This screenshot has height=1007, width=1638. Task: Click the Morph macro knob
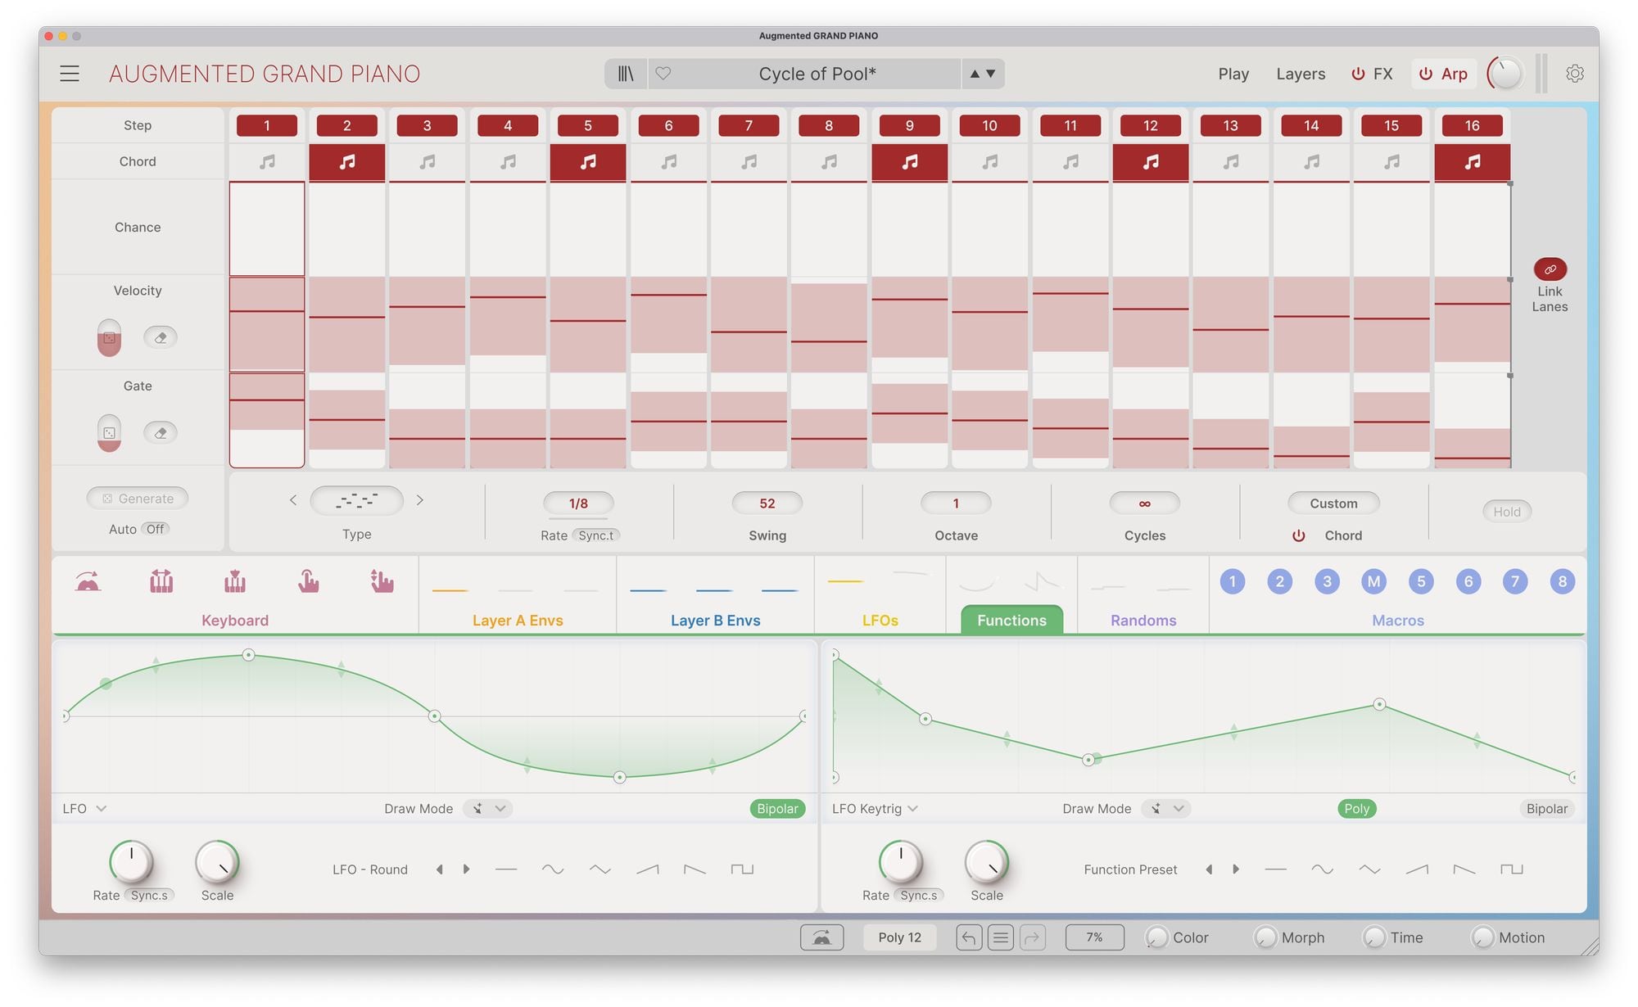1265,937
